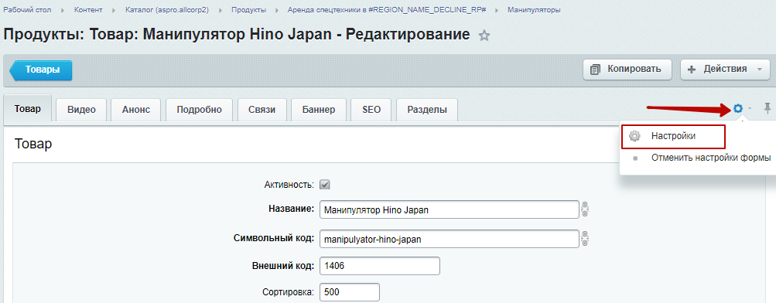Open Манипуляторы breadcrumb link

[534, 10]
